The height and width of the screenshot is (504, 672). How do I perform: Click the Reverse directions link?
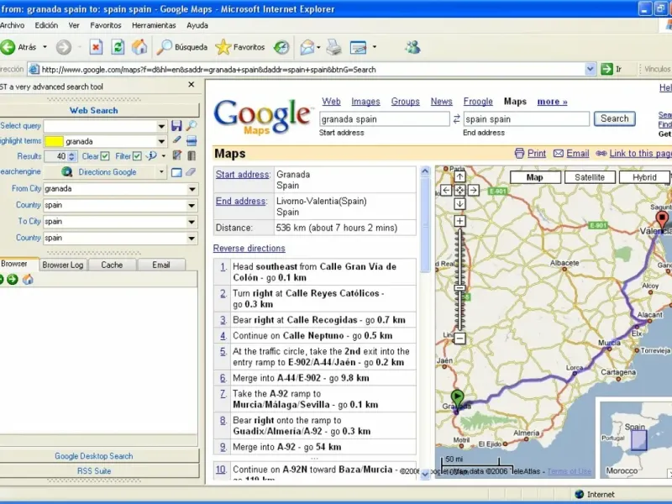249,249
